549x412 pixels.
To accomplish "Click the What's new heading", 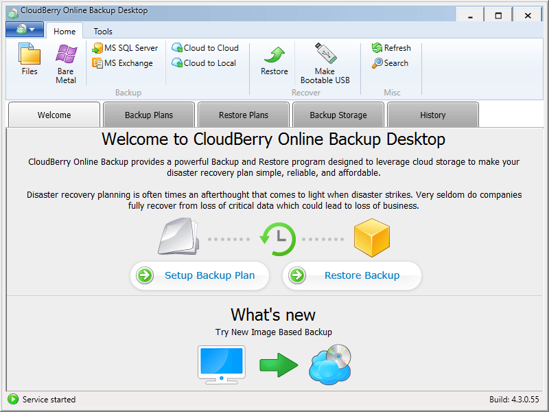I will [273, 314].
